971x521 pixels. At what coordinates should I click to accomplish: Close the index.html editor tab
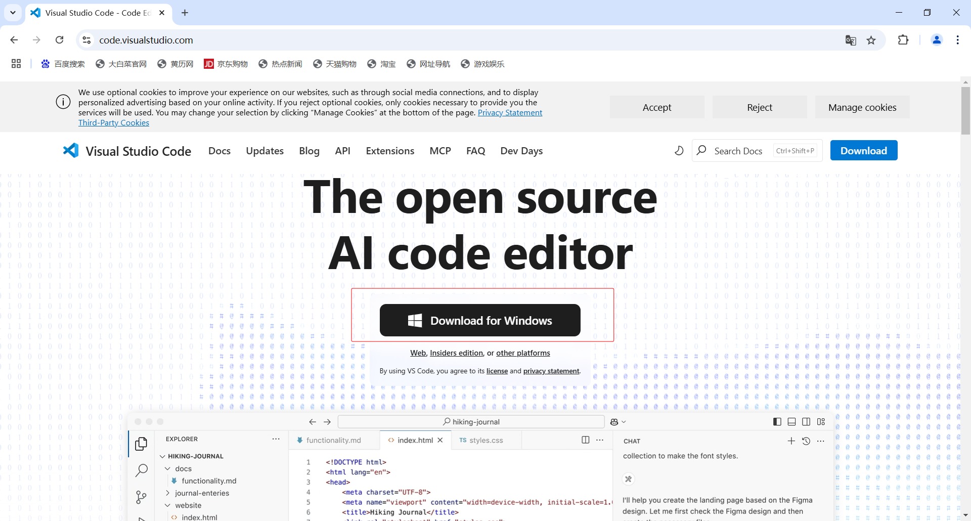[440, 440]
